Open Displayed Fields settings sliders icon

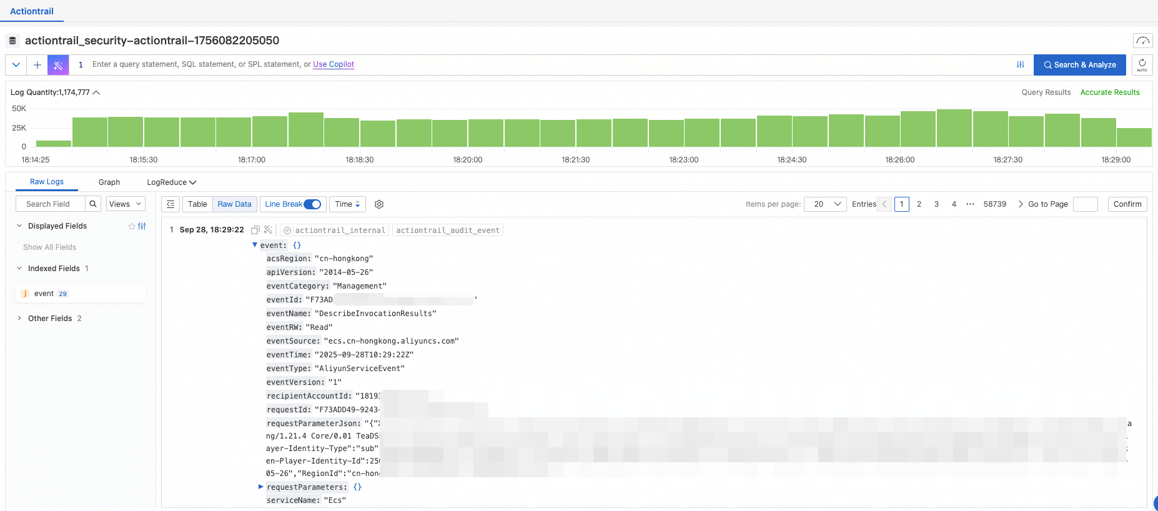tap(142, 226)
